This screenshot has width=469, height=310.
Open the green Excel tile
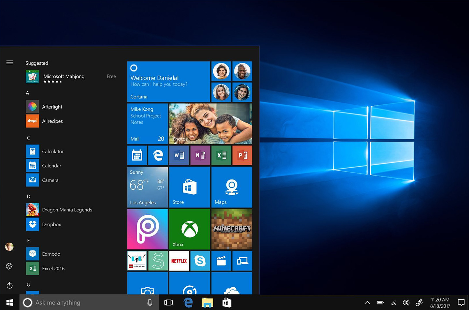(221, 155)
